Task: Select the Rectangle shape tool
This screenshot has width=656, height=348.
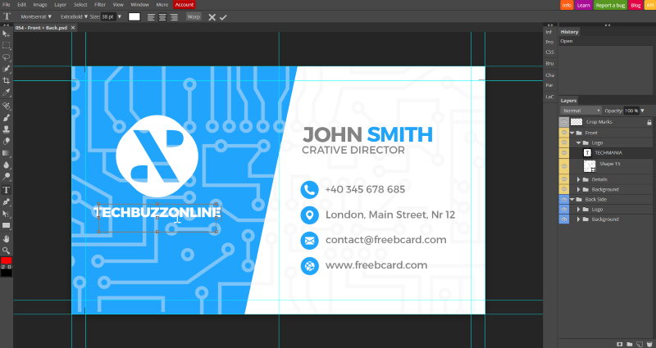Action: [x=7, y=226]
